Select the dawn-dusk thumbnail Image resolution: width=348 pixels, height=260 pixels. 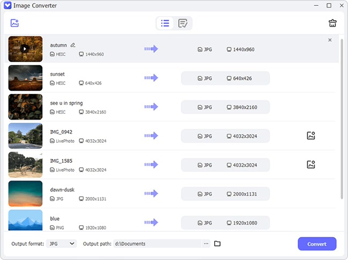(25, 194)
